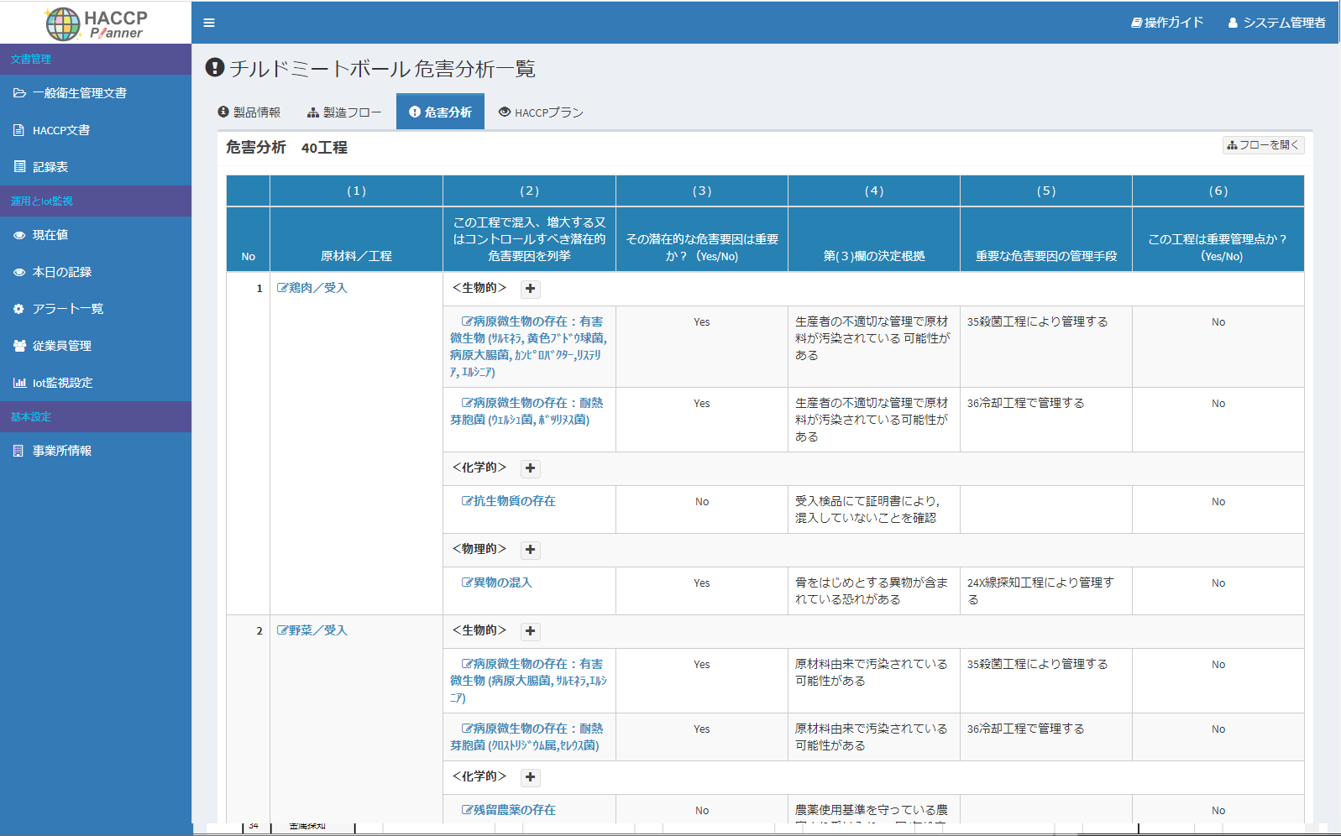Click the 記録表 list icon
The image size is (1341, 836).
click(x=19, y=167)
